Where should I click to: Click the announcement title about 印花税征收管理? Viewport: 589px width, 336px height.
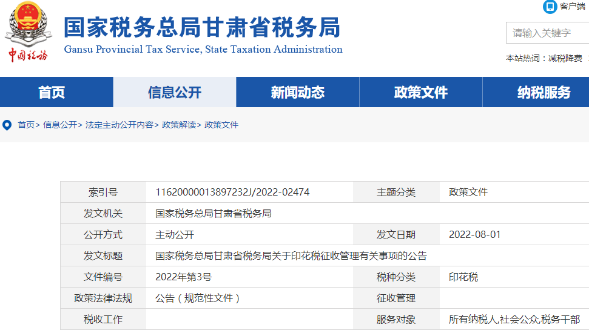click(x=291, y=256)
